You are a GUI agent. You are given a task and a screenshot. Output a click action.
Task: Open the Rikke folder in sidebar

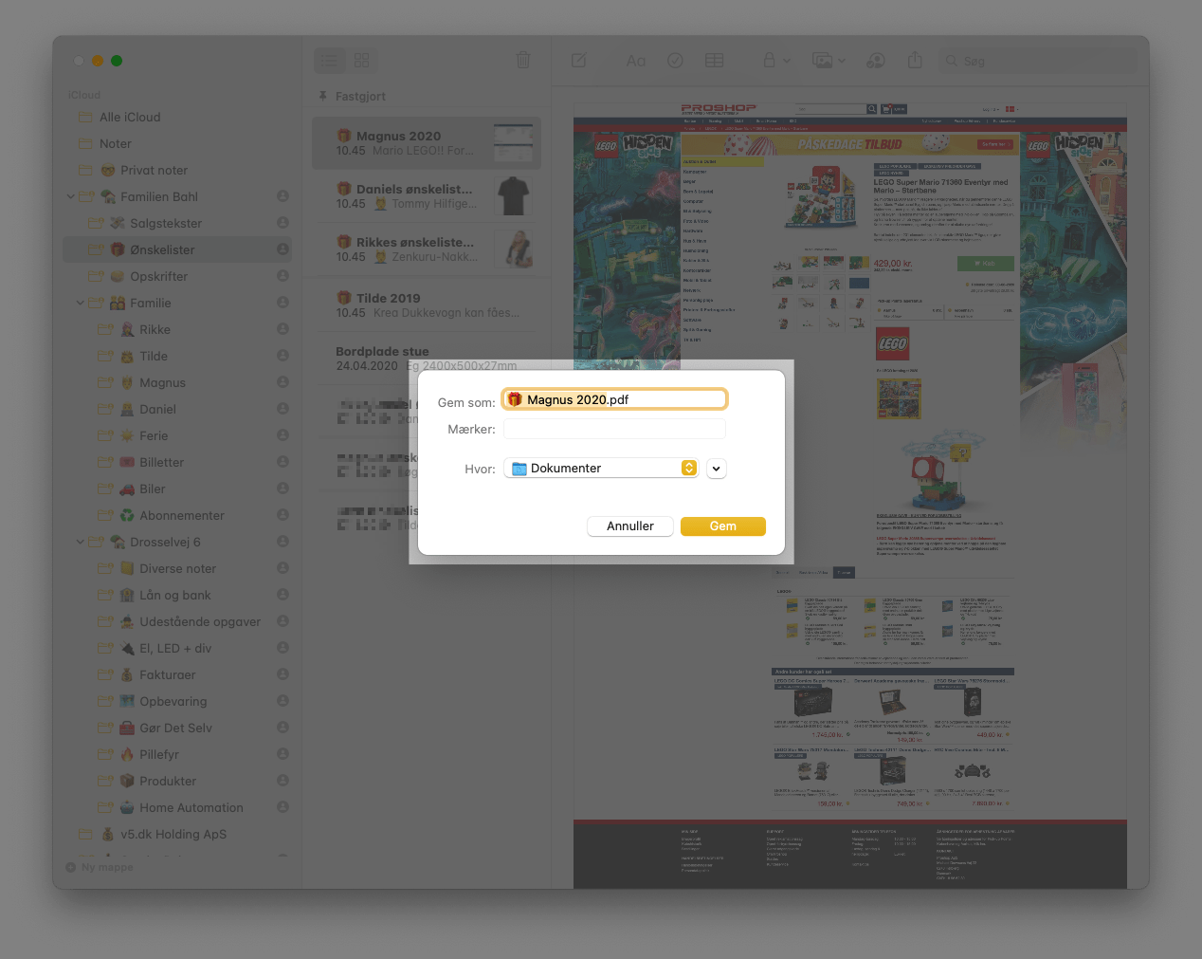click(177, 330)
